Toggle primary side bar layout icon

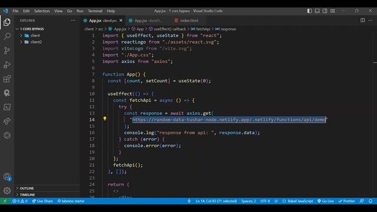(309, 11)
